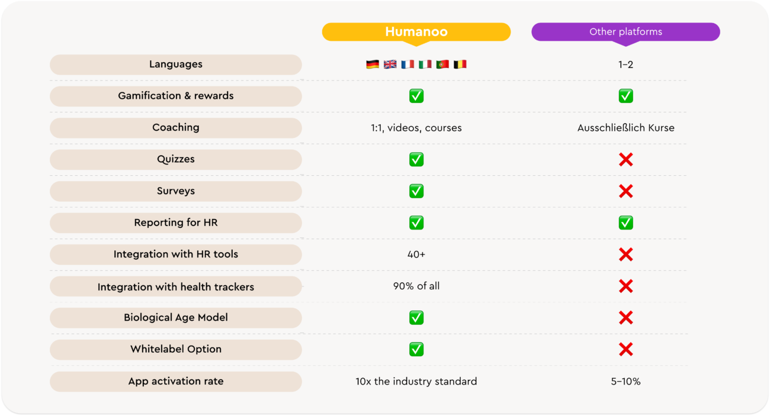
Task: Click Other platforms checkmark for Reporting for HR
Action: (x=625, y=222)
